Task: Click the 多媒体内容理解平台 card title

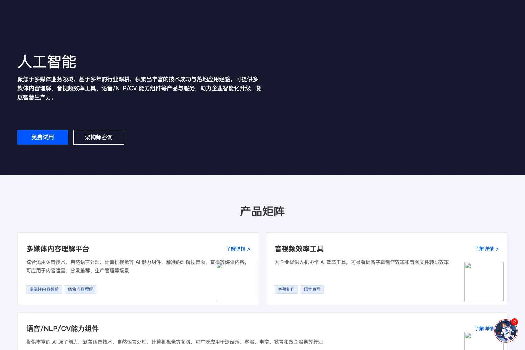Action: click(x=58, y=249)
